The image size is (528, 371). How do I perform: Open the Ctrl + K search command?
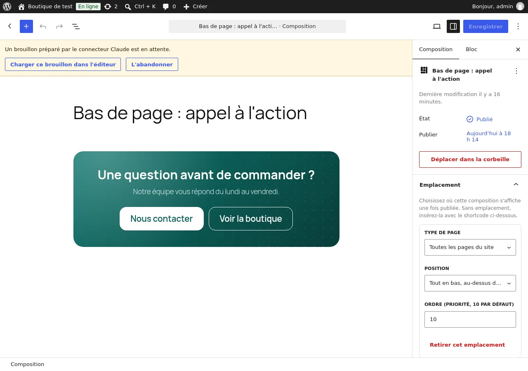tap(140, 7)
